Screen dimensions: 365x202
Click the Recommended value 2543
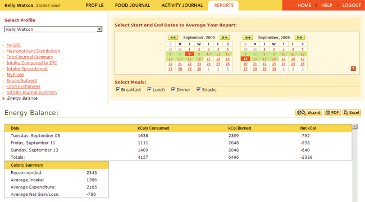coord(92,173)
